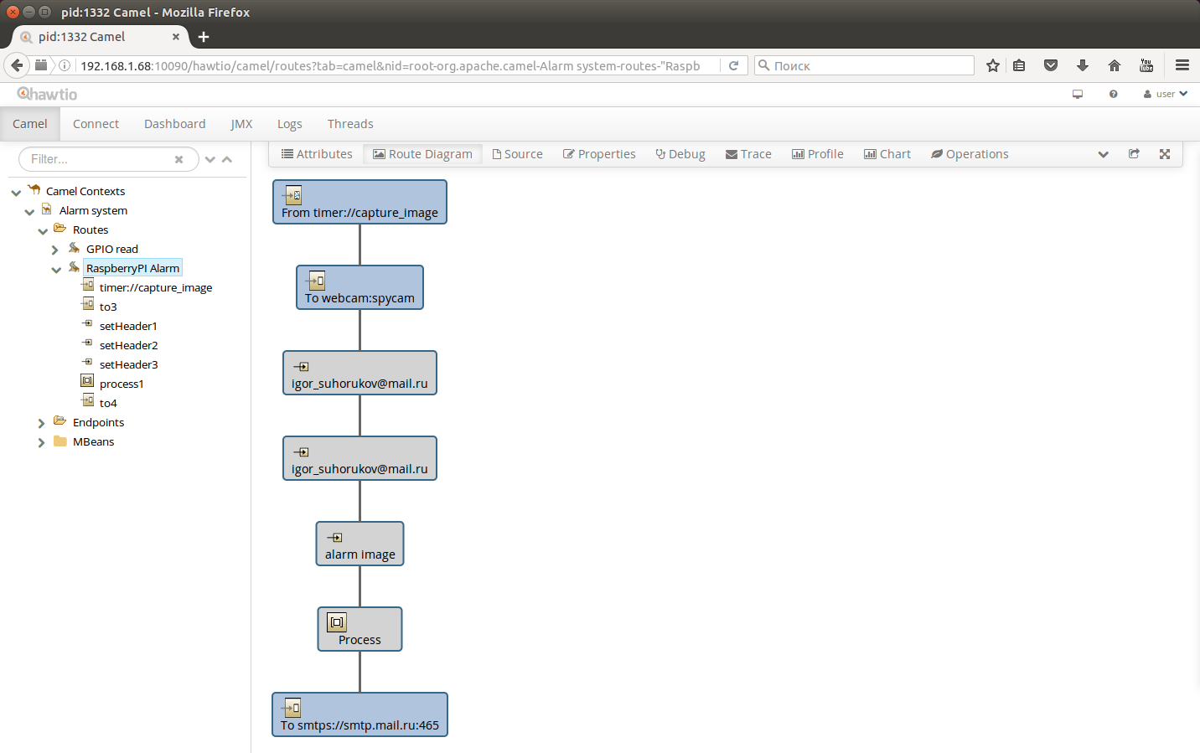
Task: Clear the tree filter with the x icon
Action: tap(178, 159)
